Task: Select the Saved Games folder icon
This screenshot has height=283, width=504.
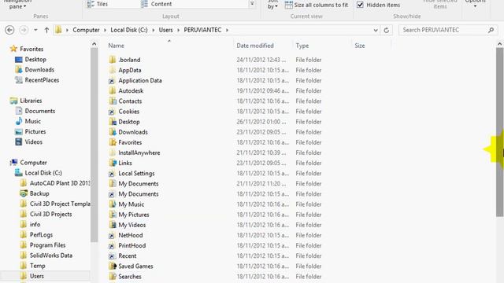Action: click(112, 266)
